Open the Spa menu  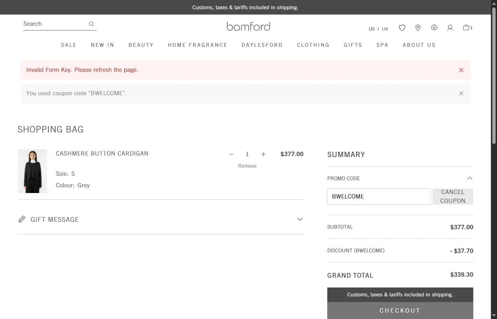pyautogui.click(x=382, y=45)
